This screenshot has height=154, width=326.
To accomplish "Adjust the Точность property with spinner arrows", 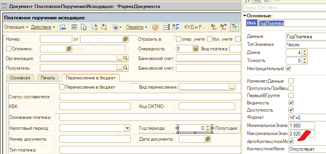I will point(305,61).
